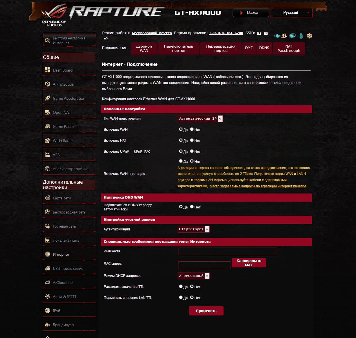The height and width of the screenshot is (338, 356).
Task: Click the USB device status icon
Action: (301, 36)
